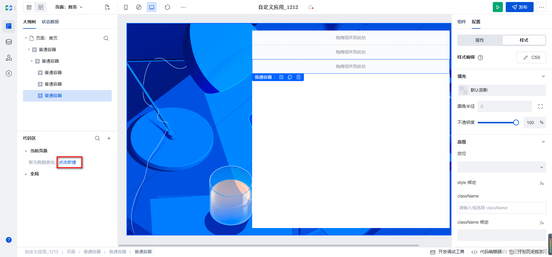
Task: Open the page selector dropdown 首页
Action: coord(69,7)
